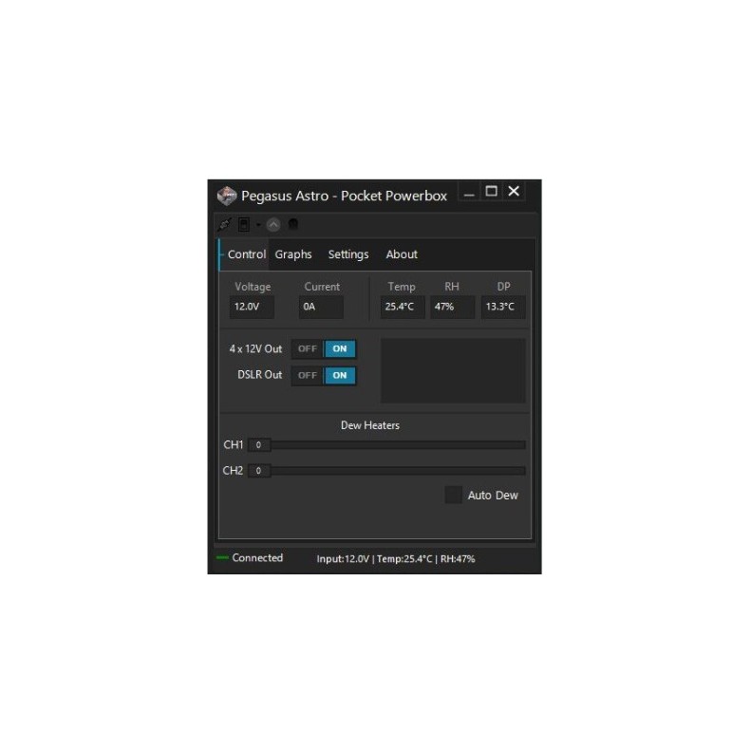The image size is (750, 750).
Task: Open the Settings tab
Action: click(348, 254)
